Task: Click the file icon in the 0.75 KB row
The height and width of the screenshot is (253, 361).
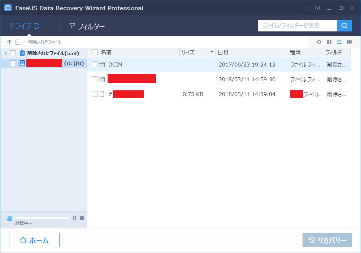Action: (102, 94)
